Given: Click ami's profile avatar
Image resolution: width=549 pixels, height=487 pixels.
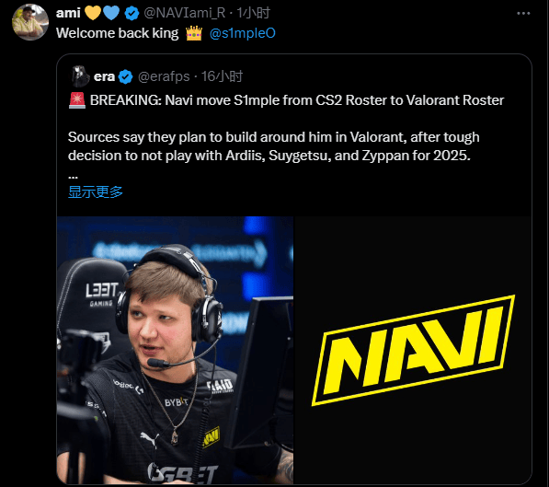Looking at the screenshot, I should (30, 22).
